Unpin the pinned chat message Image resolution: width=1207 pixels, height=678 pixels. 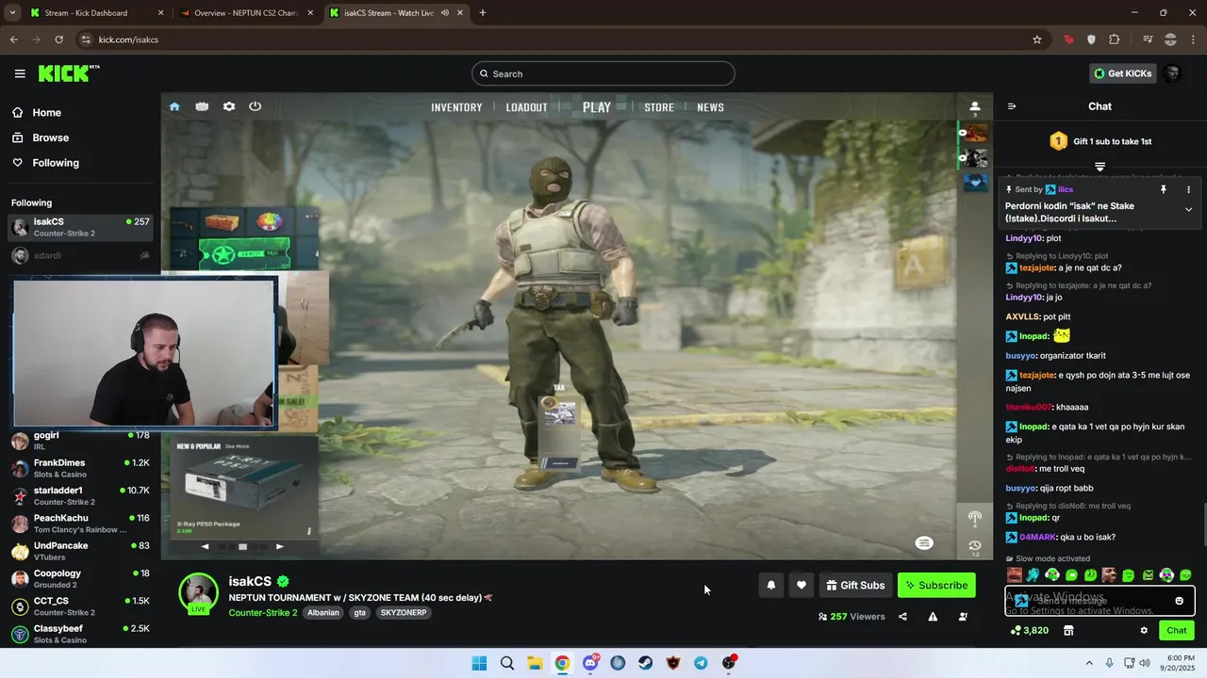pos(1164,189)
